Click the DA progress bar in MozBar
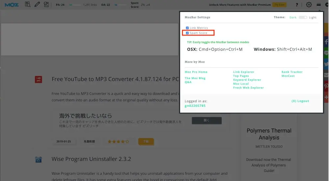The width and height of the screenshot is (329, 181). [120, 5]
